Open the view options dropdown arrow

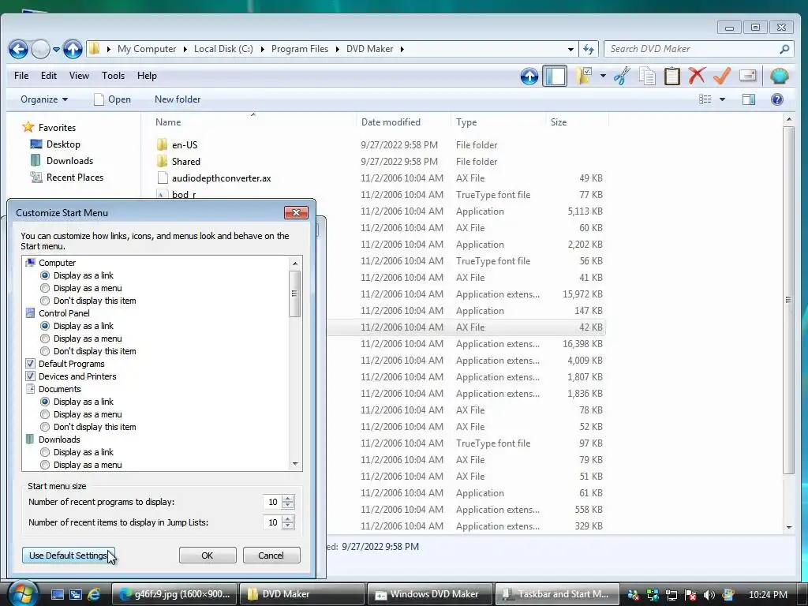722,99
